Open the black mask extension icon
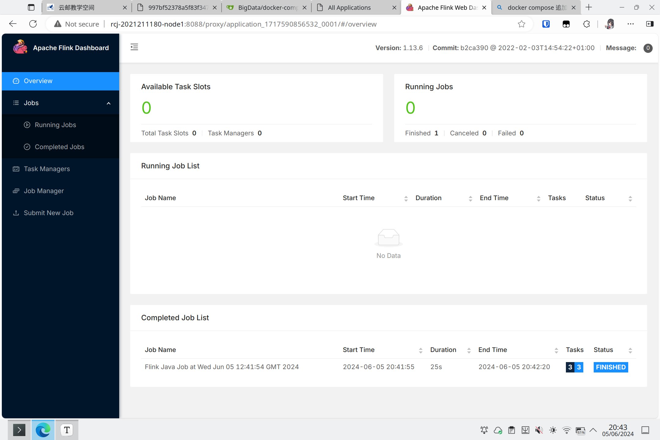660x440 pixels. (x=566, y=24)
